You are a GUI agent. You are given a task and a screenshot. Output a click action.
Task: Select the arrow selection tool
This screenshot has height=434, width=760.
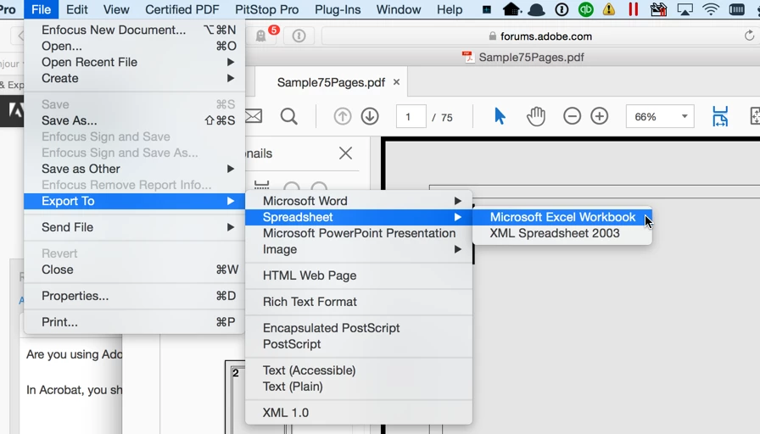pos(500,117)
